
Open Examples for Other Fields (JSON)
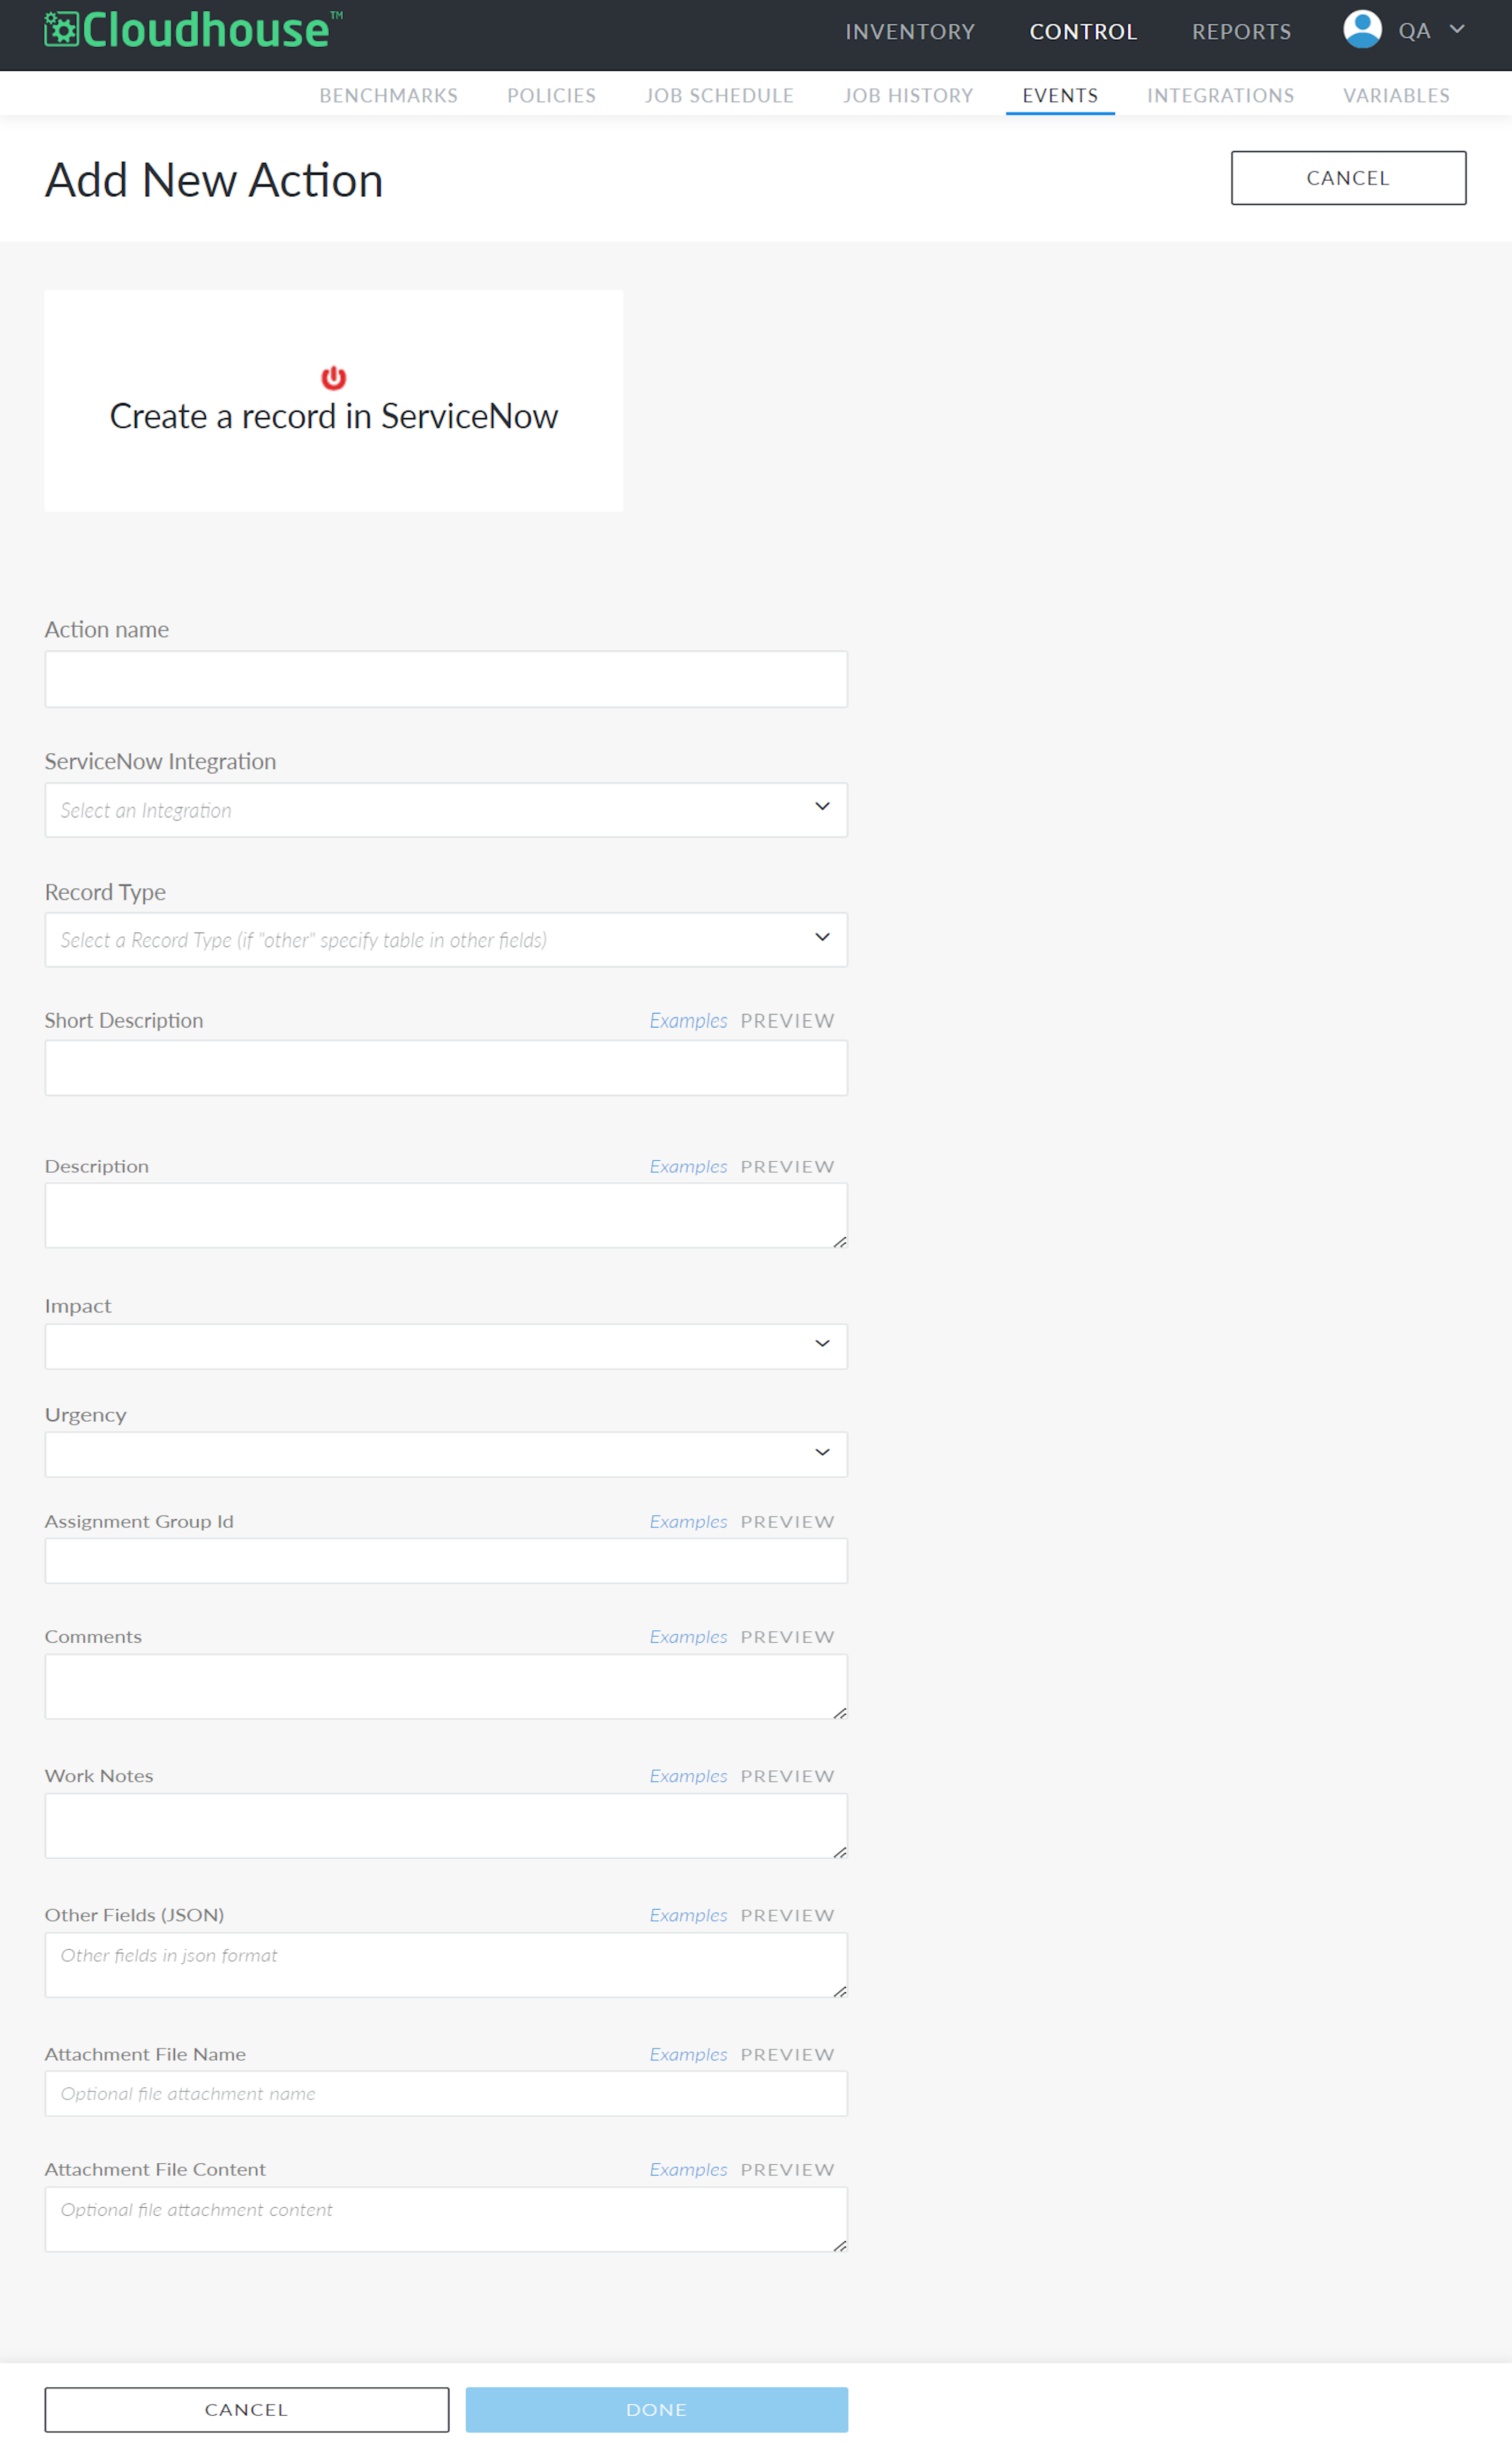pyautogui.click(x=688, y=1915)
